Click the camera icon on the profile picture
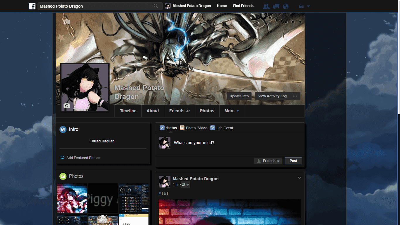 pyautogui.click(x=67, y=105)
